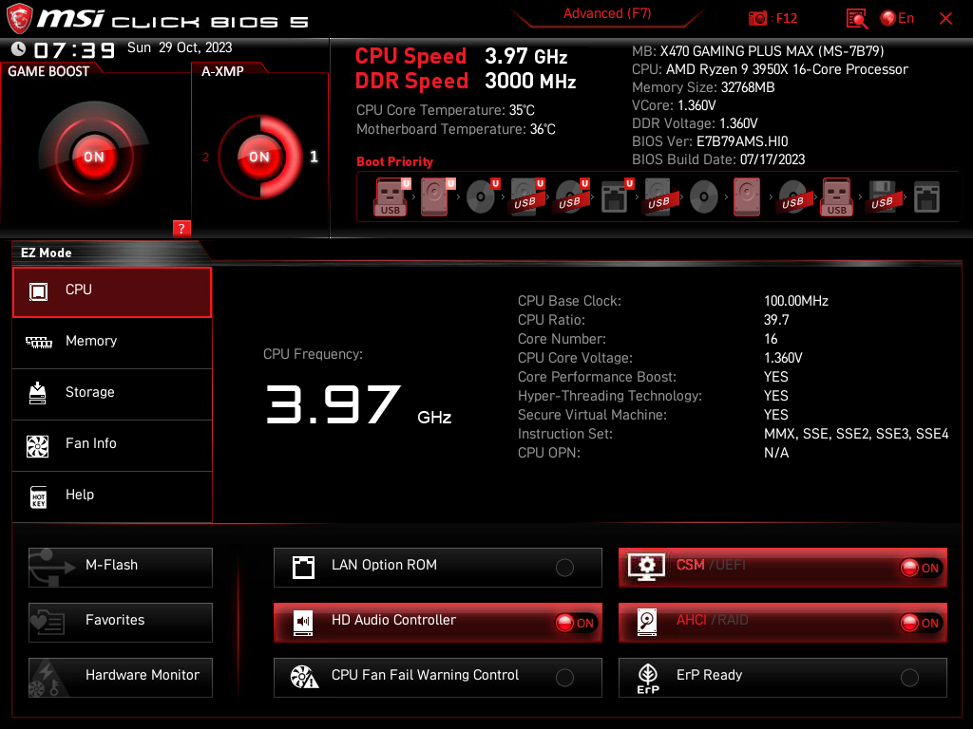Click the CPU OPN value 'N/A'

(x=776, y=453)
